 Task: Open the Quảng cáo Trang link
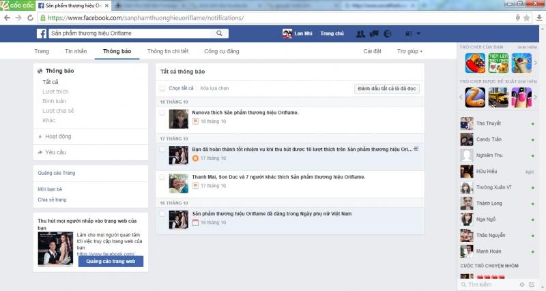(x=57, y=173)
